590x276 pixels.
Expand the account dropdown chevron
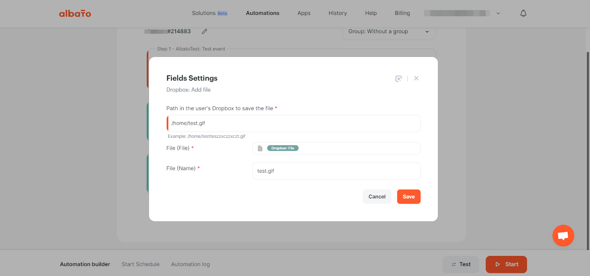(498, 13)
